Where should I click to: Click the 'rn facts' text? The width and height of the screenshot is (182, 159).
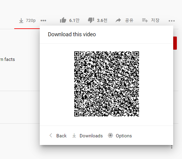click(x=7, y=59)
